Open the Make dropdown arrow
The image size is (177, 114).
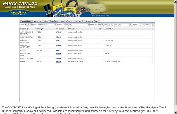56,25
